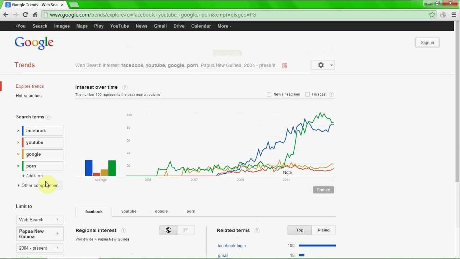Image resolution: width=460 pixels, height=259 pixels.
Task: Switch regional interest to globe map view
Action: [x=168, y=230]
